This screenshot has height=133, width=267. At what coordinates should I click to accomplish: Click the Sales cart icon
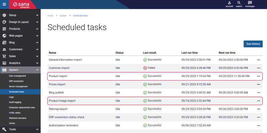pyautogui.click(x=4, y=56)
